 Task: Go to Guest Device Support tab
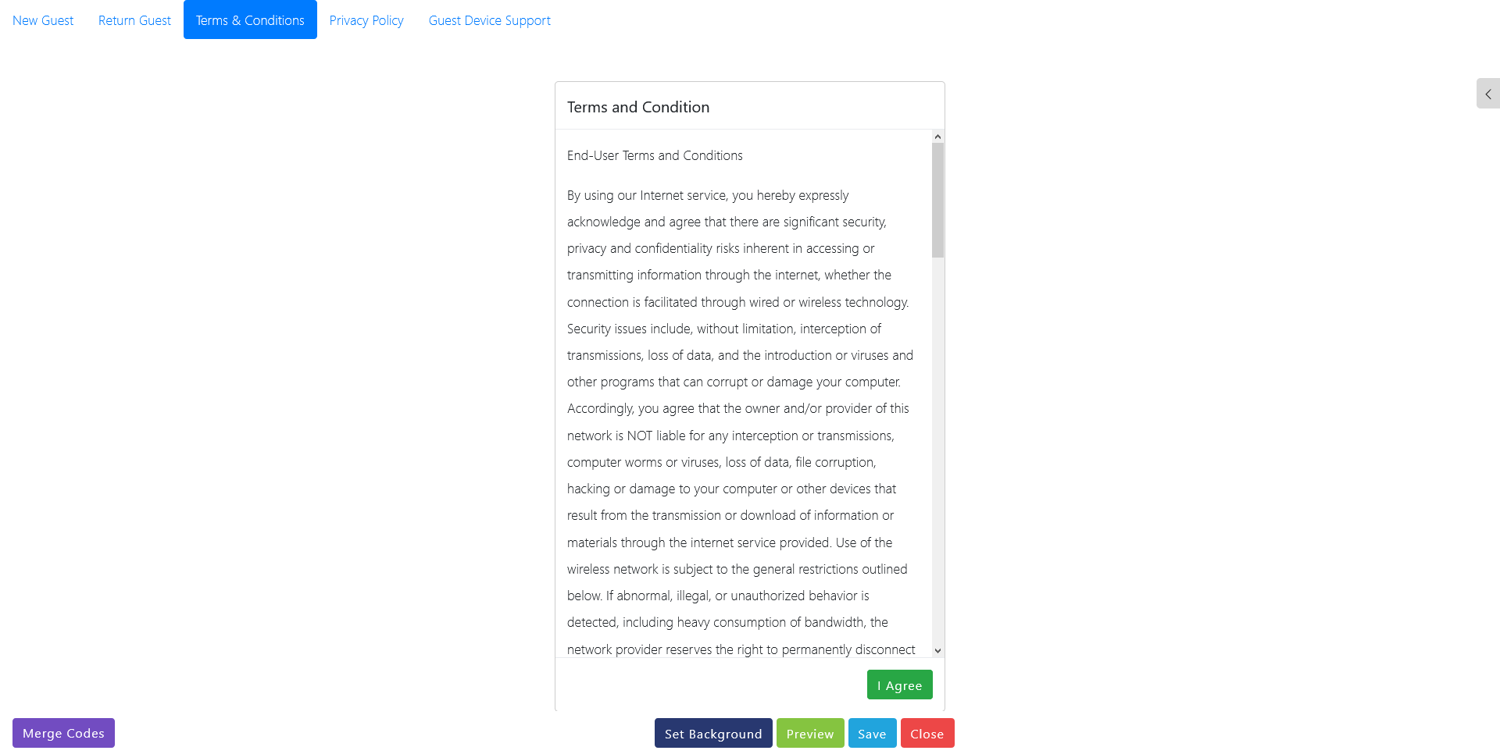[489, 20]
